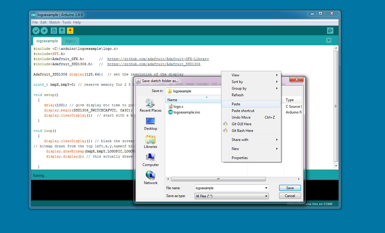Click the Save sketch down-arrow icon
This screenshot has height=233, width=385.
pos(70,30)
